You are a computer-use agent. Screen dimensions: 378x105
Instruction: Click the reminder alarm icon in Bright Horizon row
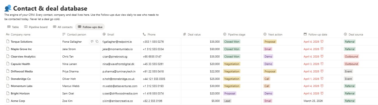322,93
